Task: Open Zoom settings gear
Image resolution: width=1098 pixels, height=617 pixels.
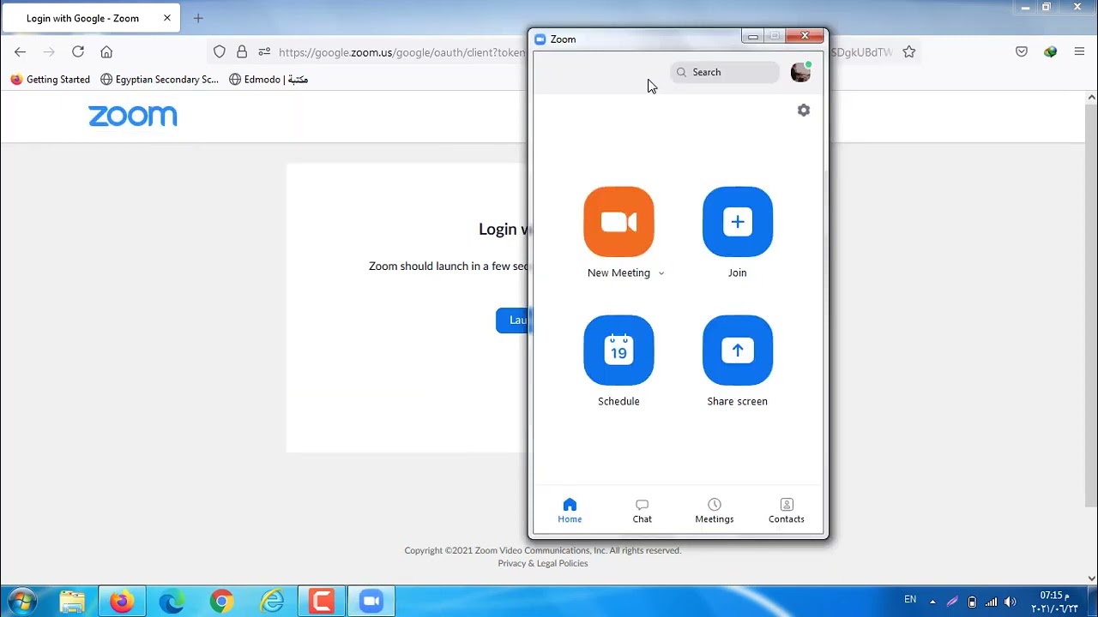Action: pos(804,111)
